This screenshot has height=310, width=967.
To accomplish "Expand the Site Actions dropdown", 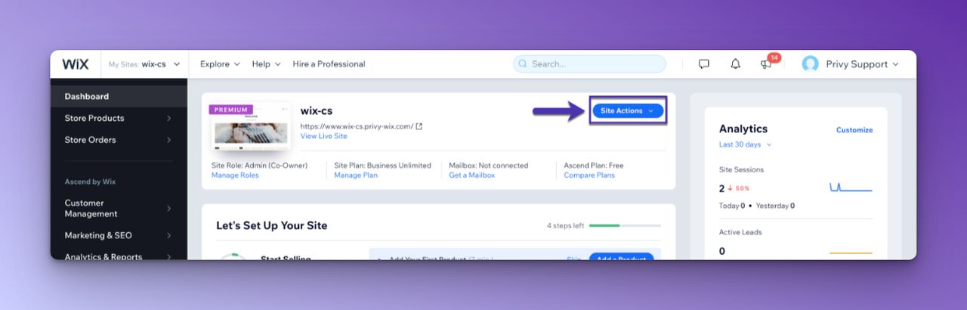I will click(627, 110).
